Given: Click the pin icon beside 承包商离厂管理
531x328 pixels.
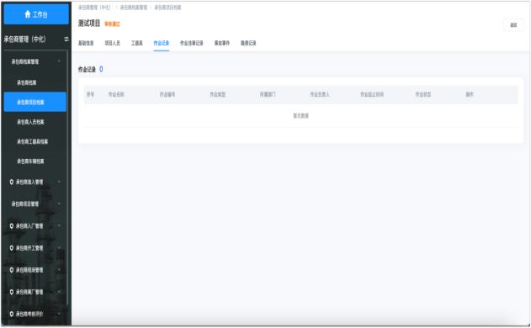Looking at the screenshot, I should (x=12, y=292).
